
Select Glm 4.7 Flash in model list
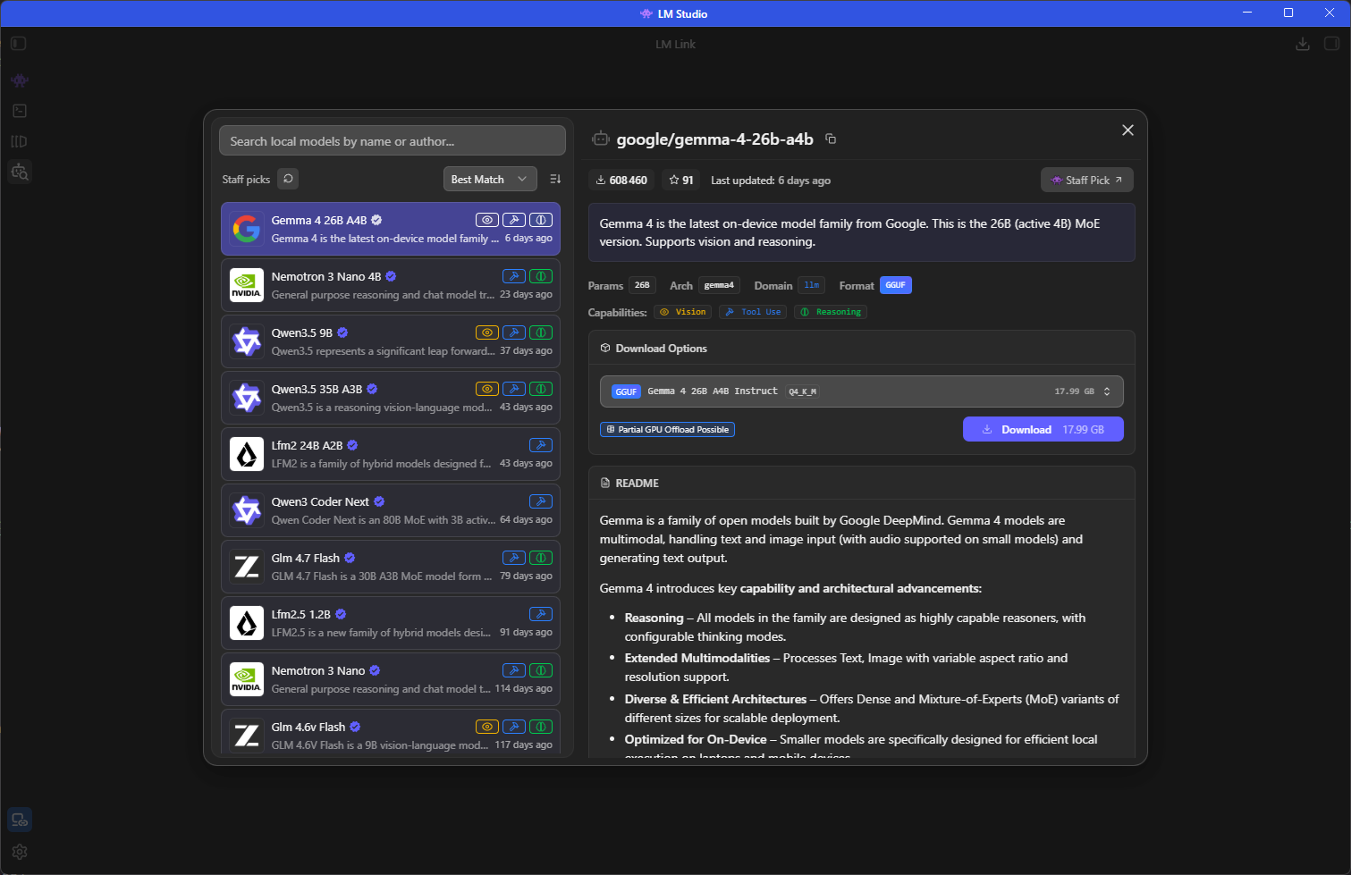(x=391, y=567)
